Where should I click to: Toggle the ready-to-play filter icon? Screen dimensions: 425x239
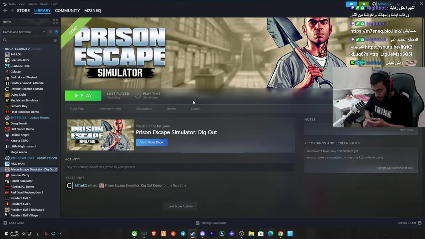coord(56,32)
